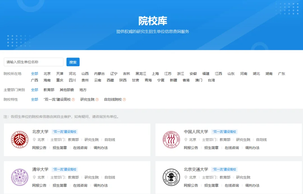Filter schools located in 青海
The image size is (303, 194).
[148, 80]
